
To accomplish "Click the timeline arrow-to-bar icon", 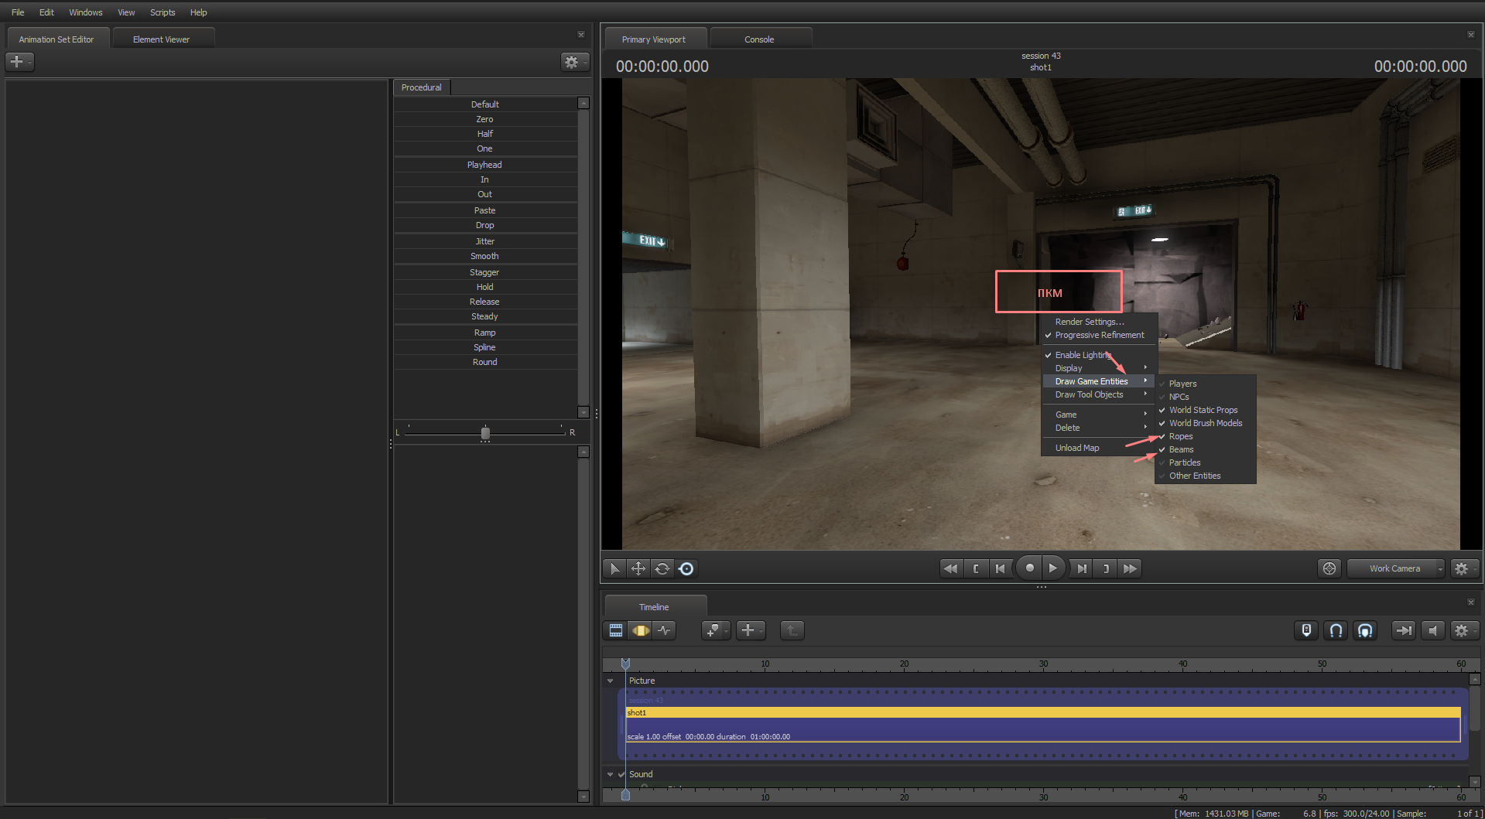I will pos(1403,630).
